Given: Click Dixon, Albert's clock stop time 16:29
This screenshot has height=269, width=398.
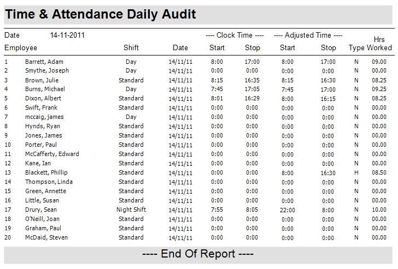Looking at the screenshot, I should tap(252, 99).
